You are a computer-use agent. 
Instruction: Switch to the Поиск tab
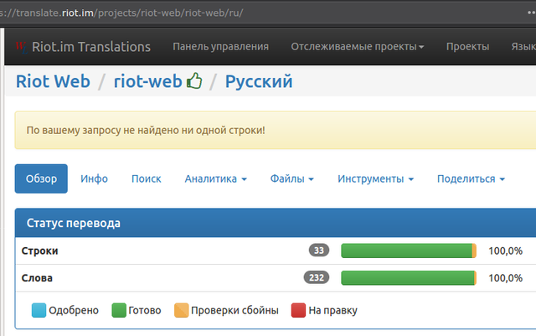[146, 178]
